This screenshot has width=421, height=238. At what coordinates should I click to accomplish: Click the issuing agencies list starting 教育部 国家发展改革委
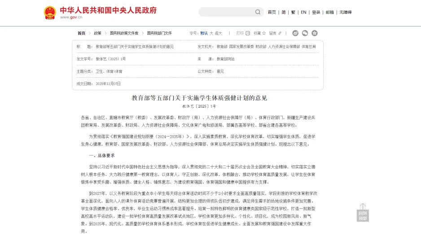pos(266,47)
